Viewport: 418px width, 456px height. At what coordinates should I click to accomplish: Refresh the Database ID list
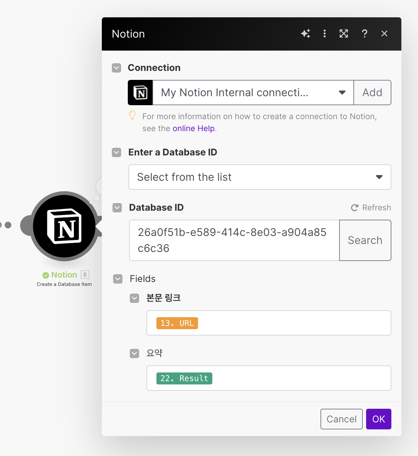[x=371, y=207]
